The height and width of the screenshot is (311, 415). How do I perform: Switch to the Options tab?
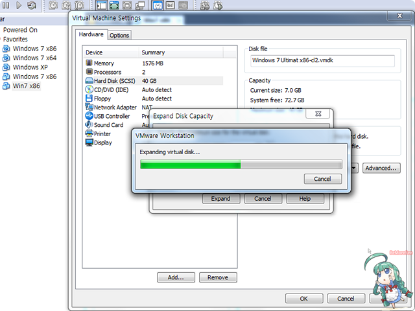pos(119,35)
